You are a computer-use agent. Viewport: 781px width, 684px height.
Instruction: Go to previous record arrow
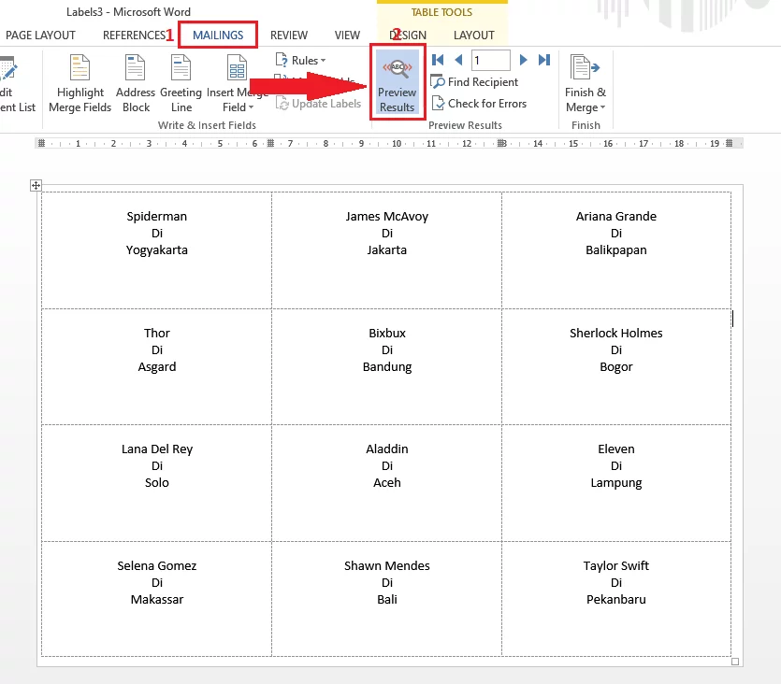click(458, 60)
